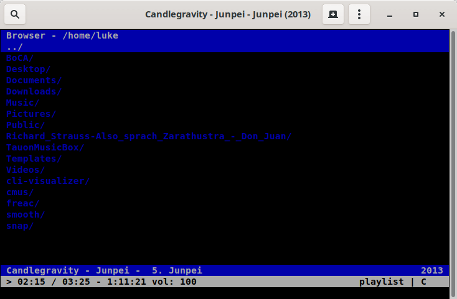Click the window title Candlegravity - Junpei (2013)

tap(228, 14)
